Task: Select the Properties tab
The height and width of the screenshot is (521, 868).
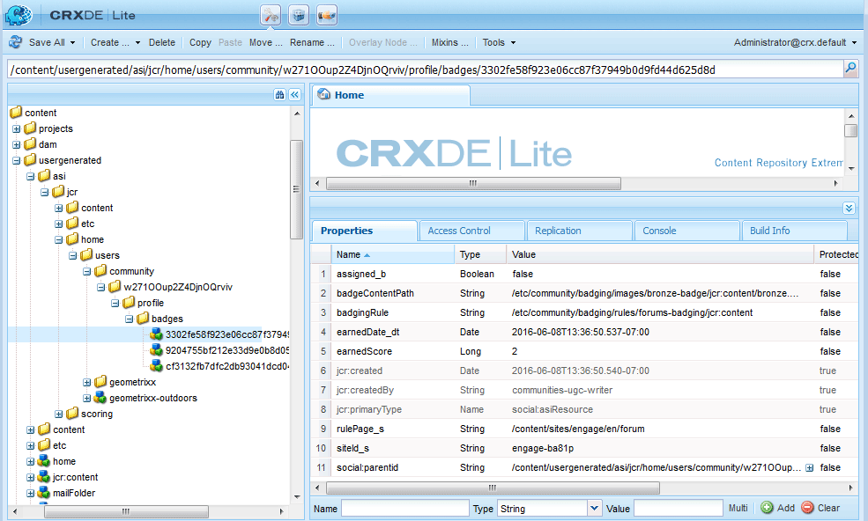Action: 364,231
